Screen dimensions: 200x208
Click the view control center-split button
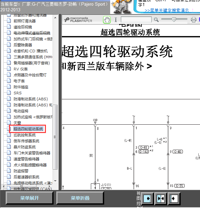click(x=161, y=198)
